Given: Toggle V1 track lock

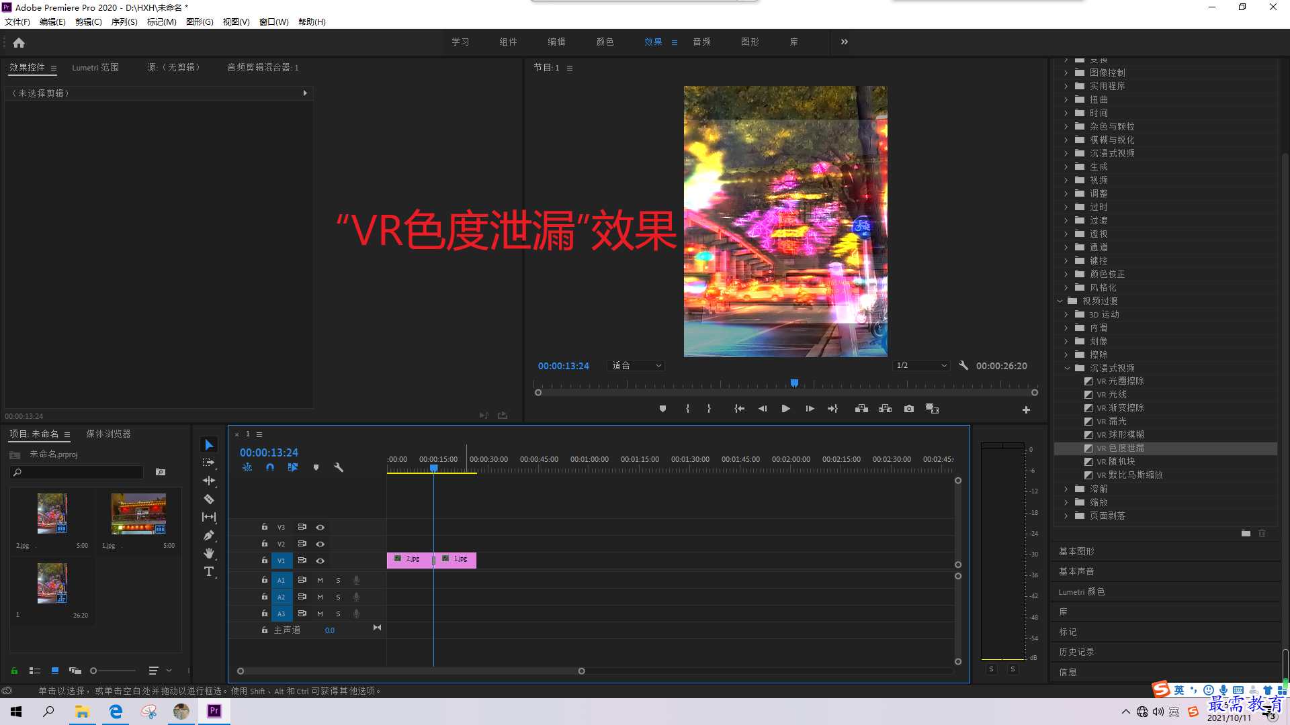Looking at the screenshot, I should (265, 561).
